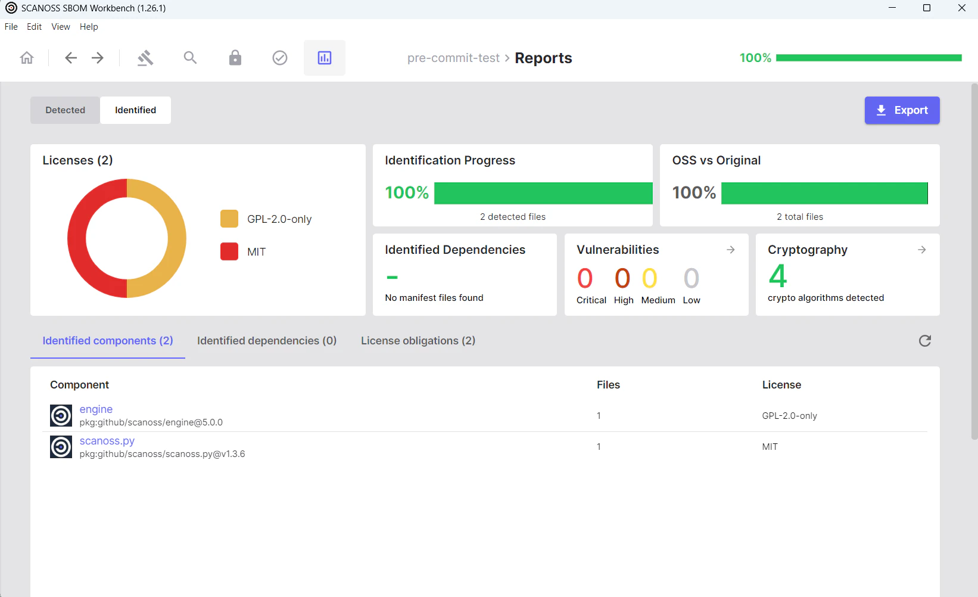Click the pre-commit-test breadcrumb
Viewport: 978px width, 597px height.
(453, 58)
